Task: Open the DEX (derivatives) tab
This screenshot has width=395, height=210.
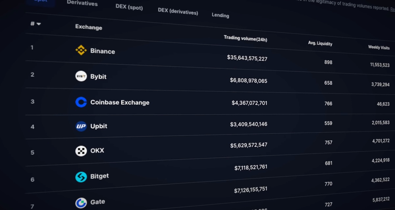Action: [x=178, y=11]
